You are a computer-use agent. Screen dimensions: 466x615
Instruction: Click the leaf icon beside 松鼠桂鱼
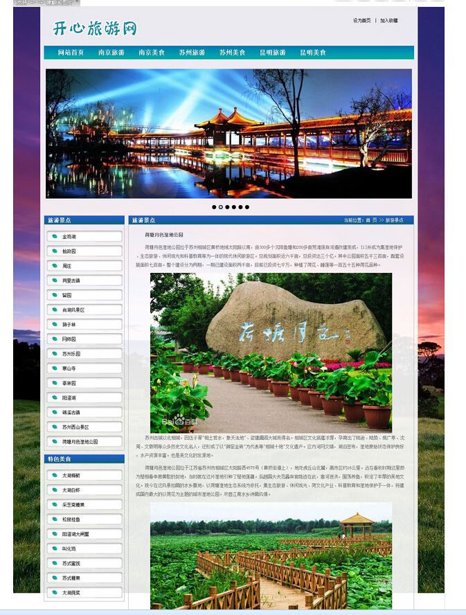point(54,519)
